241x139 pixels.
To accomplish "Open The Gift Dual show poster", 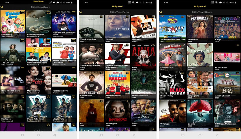I will (x=13, y=52).
